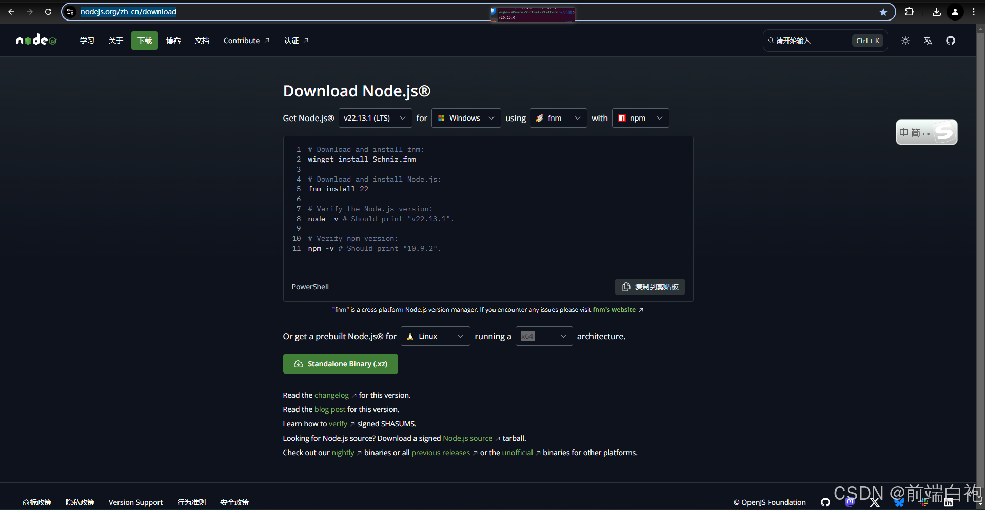985x510 pixels.
Task: Click the Windows logo in the platform selector
Action: 441,118
